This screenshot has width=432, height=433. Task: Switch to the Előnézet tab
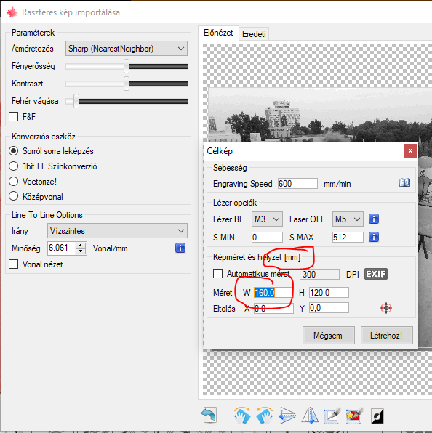[218, 33]
